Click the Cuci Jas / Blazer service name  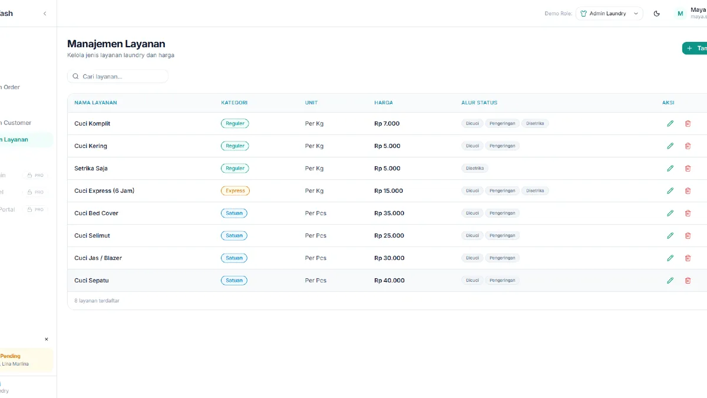pos(98,258)
